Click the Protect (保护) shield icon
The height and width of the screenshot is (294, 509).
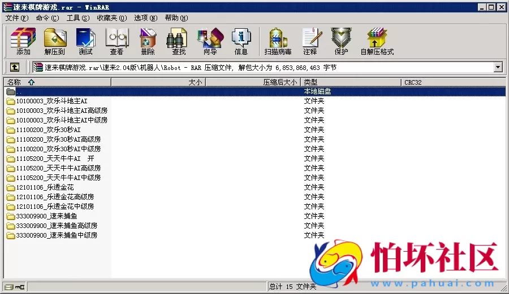[341, 41]
